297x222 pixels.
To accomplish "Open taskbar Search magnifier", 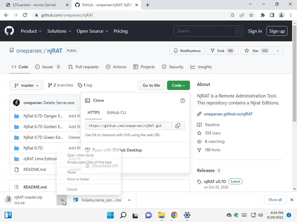I will click(123, 215).
